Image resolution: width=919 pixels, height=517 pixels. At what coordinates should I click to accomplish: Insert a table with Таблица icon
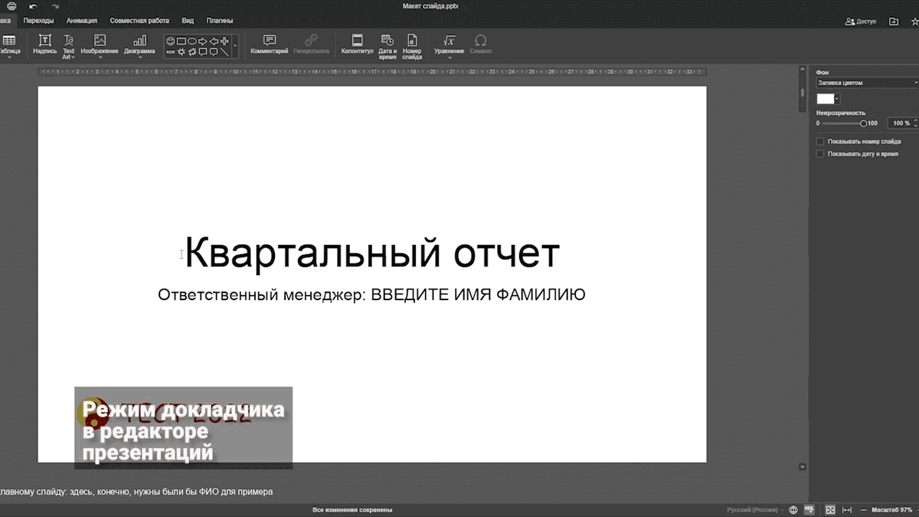point(8,45)
